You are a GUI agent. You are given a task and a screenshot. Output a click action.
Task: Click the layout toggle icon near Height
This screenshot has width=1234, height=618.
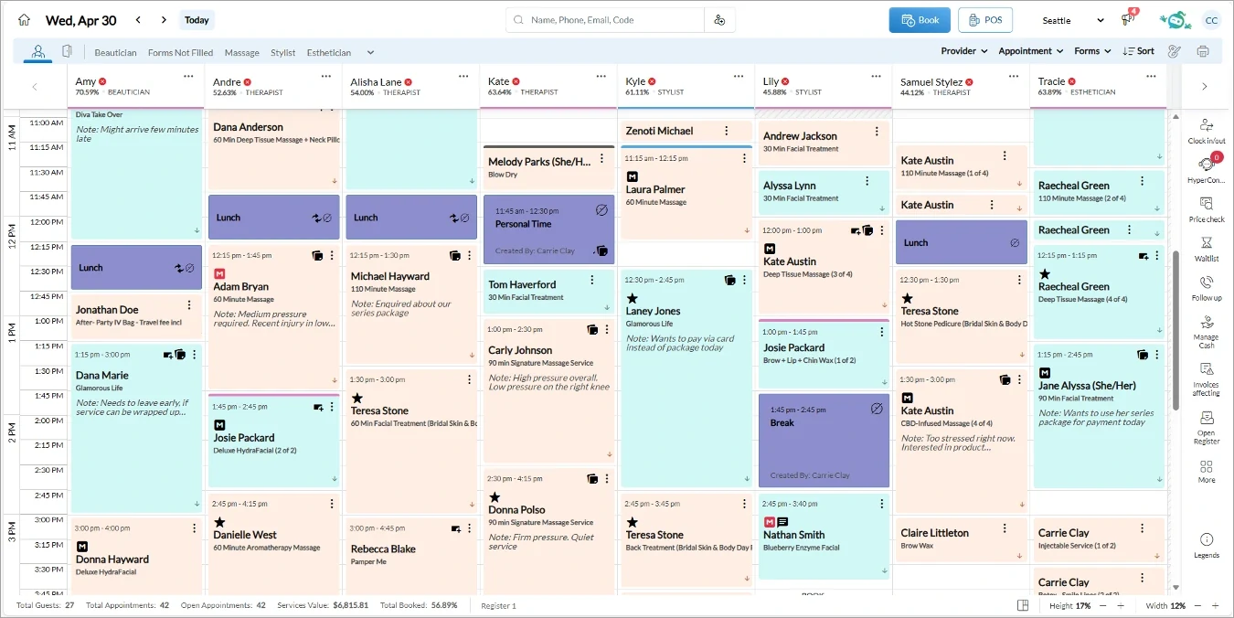(1023, 605)
